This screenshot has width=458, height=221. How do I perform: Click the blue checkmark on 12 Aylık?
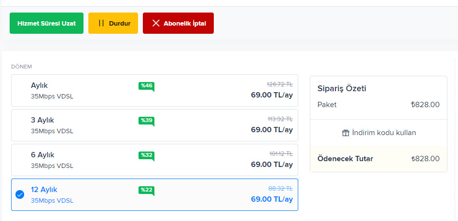(x=20, y=194)
